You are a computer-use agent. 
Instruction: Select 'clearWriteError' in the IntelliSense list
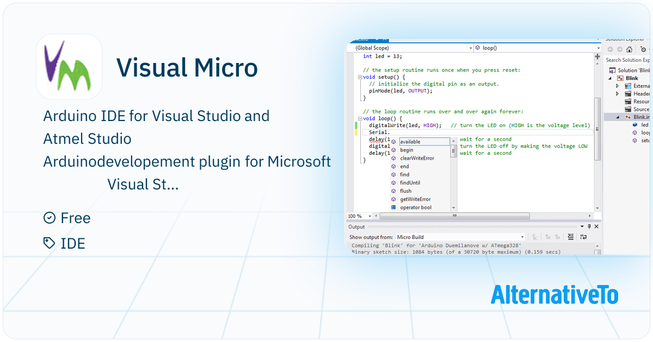point(417,158)
